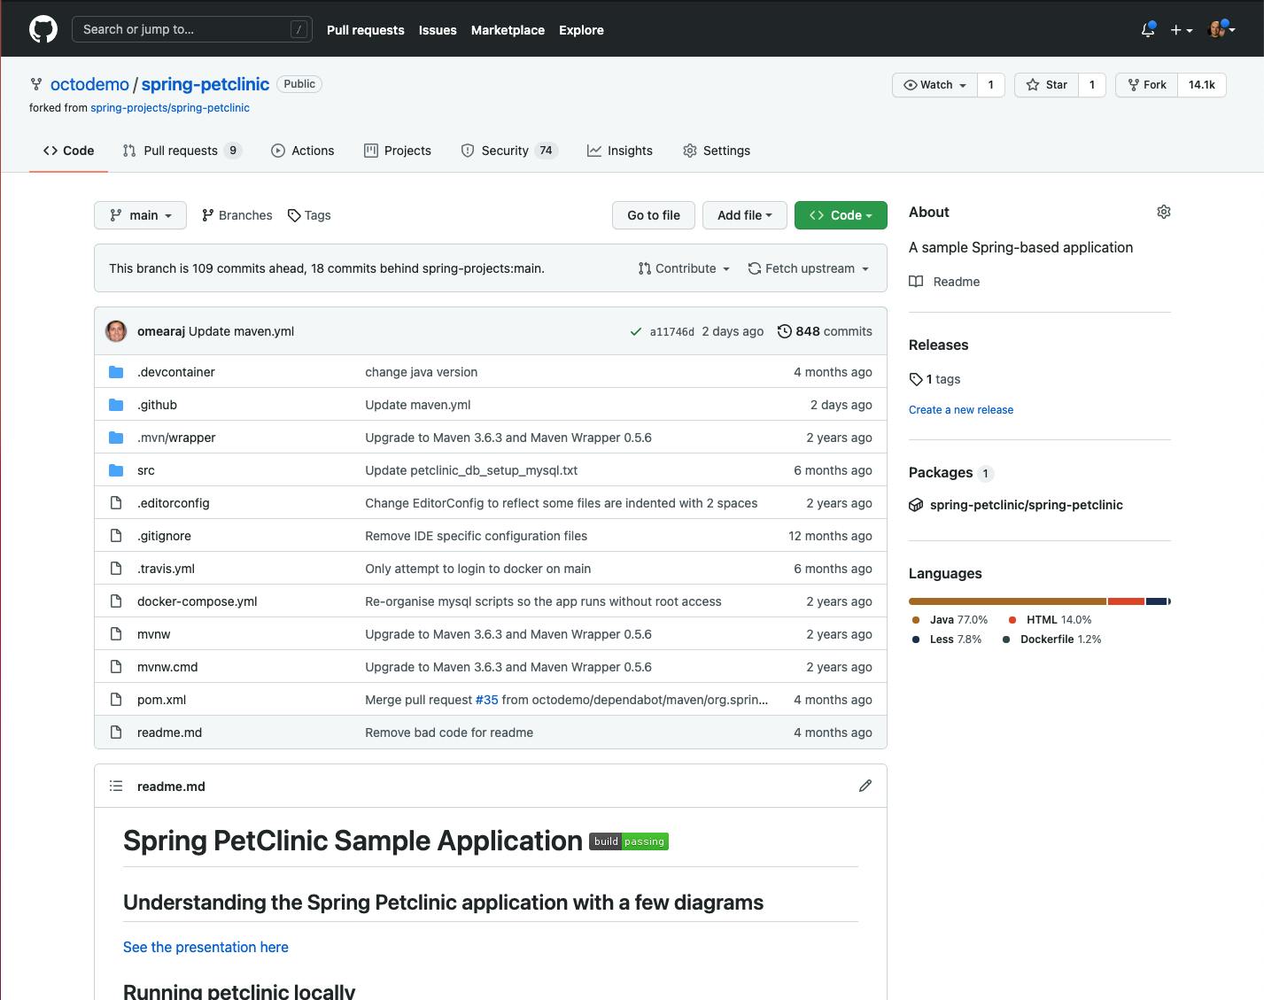Open the main branch selector
This screenshot has height=1000, width=1264.
point(140,214)
